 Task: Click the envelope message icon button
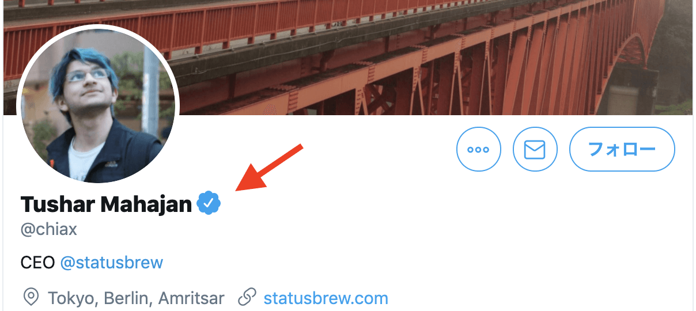coord(535,150)
